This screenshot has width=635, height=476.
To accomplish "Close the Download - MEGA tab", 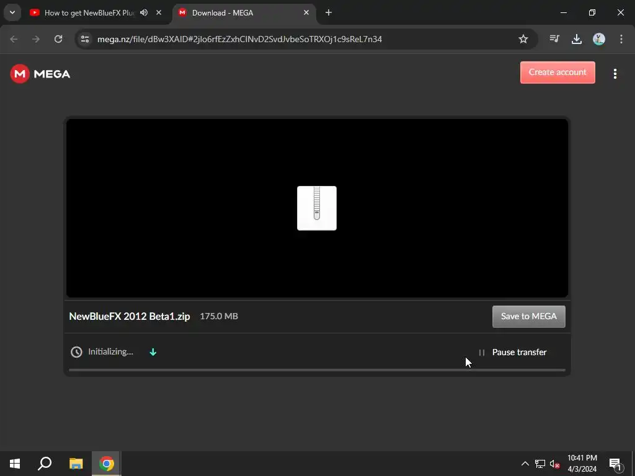I will pos(306,12).
